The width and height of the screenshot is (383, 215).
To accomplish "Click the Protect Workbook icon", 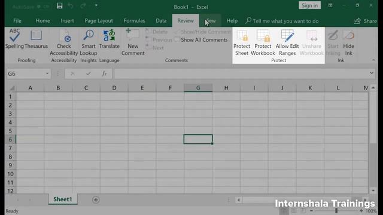I will point(263,36).
